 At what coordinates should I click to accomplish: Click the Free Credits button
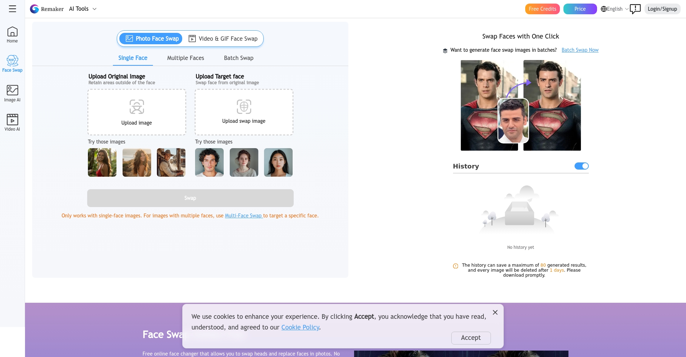[542, 9]
